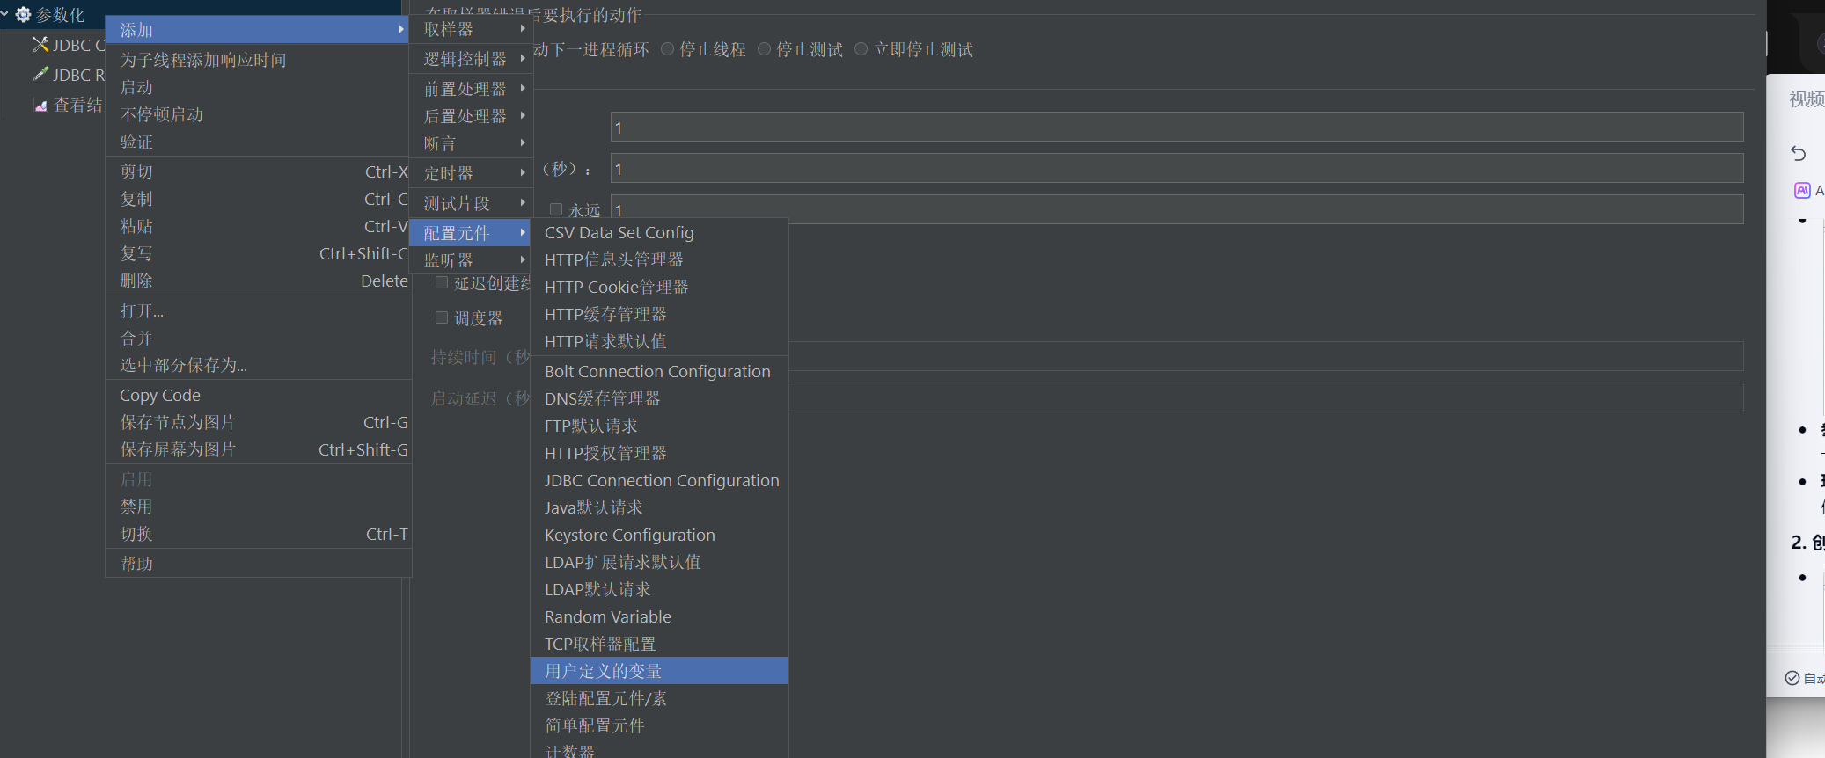This screenshot has height=758, width=1825.
Task: Choose 复制 in context menu
Action: (x=258, y=199)
